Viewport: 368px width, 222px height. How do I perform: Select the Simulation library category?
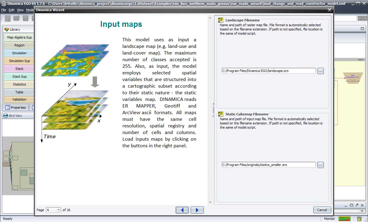pos(19,53)
